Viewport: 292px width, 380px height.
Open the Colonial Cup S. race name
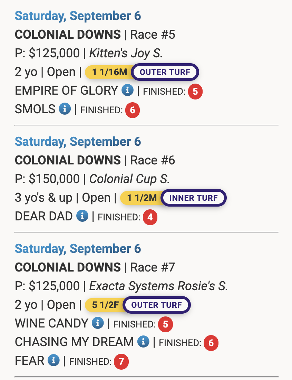[x=130, y=179]
